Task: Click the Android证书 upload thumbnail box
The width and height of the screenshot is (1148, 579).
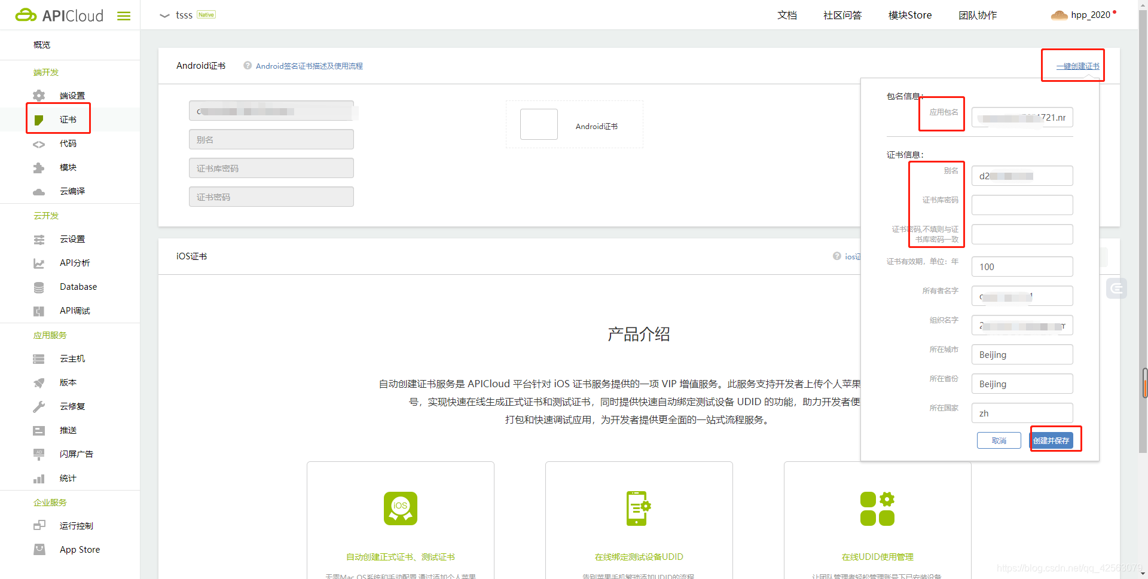Action: click(539, 124)
